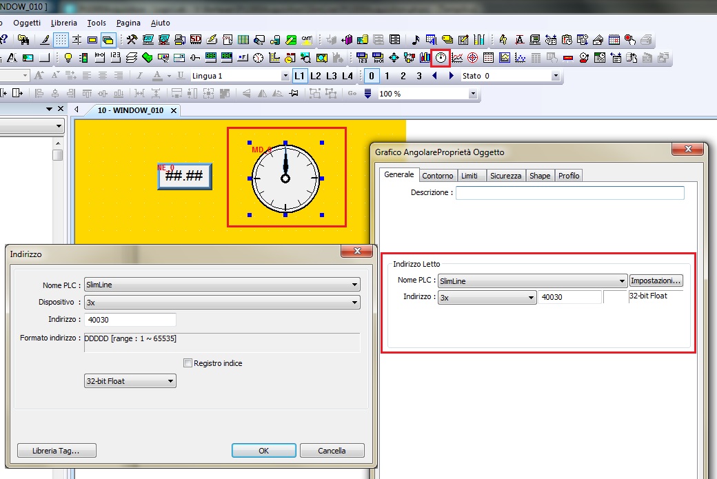Select the slider object icon
717x479 pixels.
click(x=195, y=58)
